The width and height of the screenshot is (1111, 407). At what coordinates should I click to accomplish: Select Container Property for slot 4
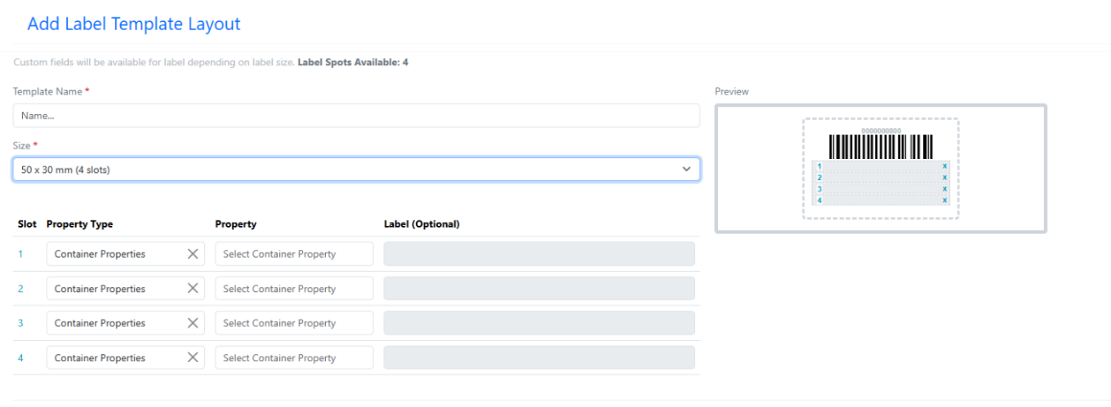click(294, 357)
